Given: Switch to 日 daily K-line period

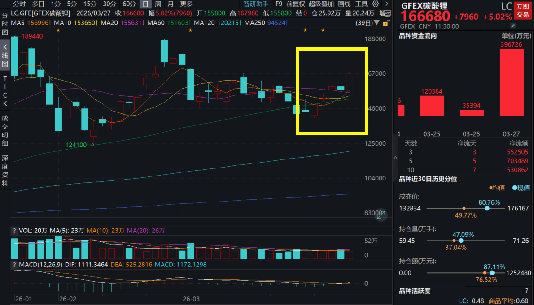Looking at the screenshot, I should 145,4.
